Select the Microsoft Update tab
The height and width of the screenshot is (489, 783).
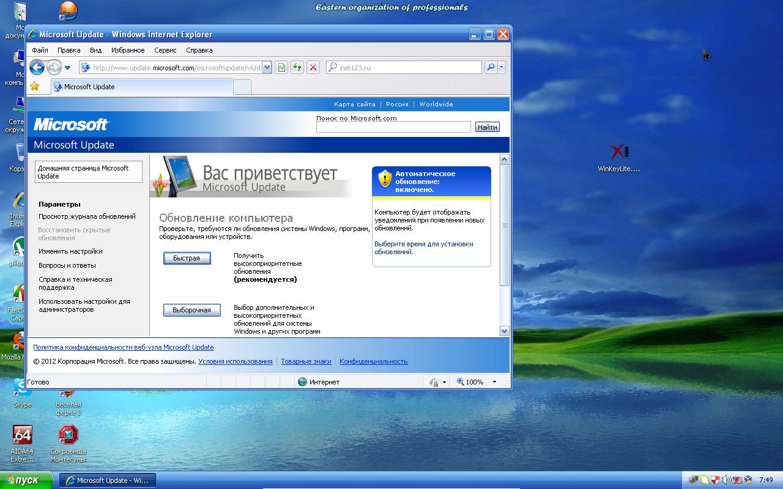point(141,87)
